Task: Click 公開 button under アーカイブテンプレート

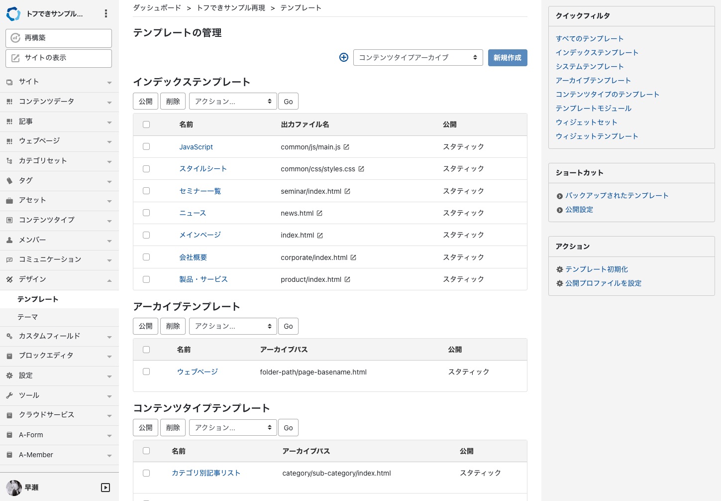Action: point(146,326)
